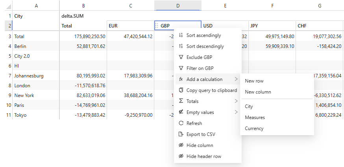Click the JPY column header cell
Viewport: 344px width, 167px height.
coord(272,26)
